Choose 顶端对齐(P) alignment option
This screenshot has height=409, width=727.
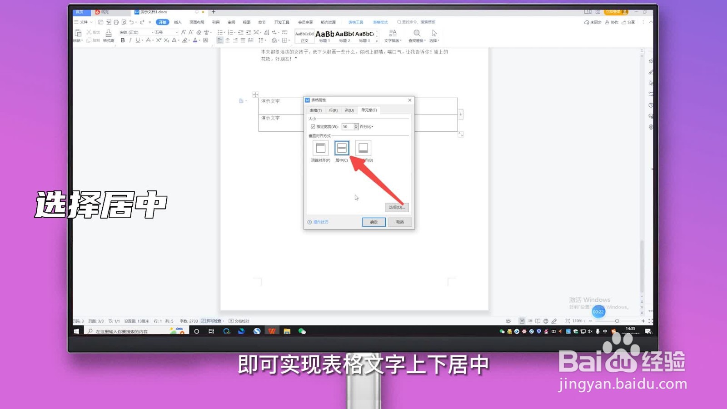[x=320, y=148]
